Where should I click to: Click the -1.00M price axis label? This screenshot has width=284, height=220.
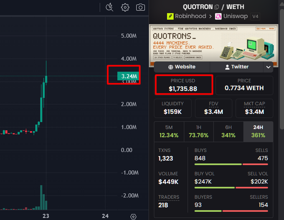pyautogui.click(x=130, y=172)
